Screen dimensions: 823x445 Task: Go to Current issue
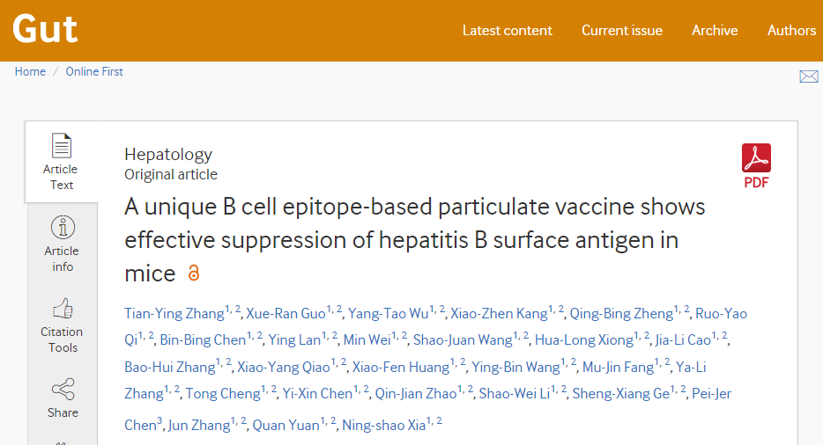tap(621, 30)
